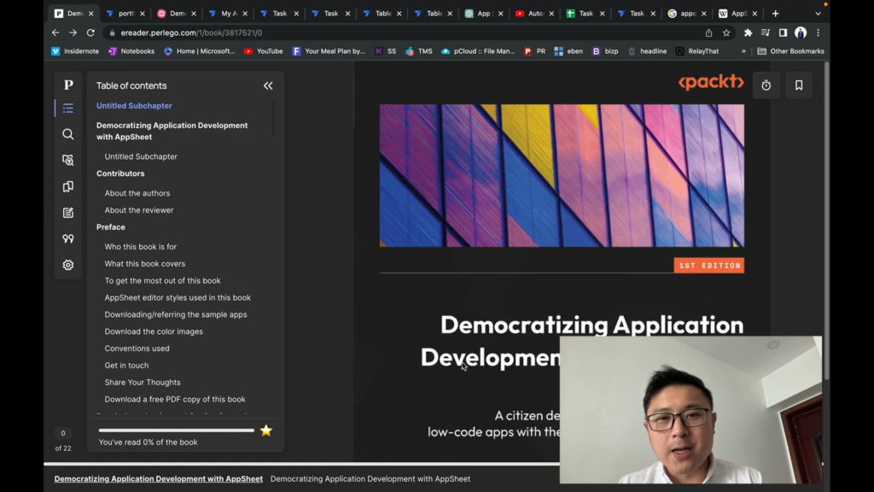
Task: Open Who this book is for
Action: click(141, 247)
